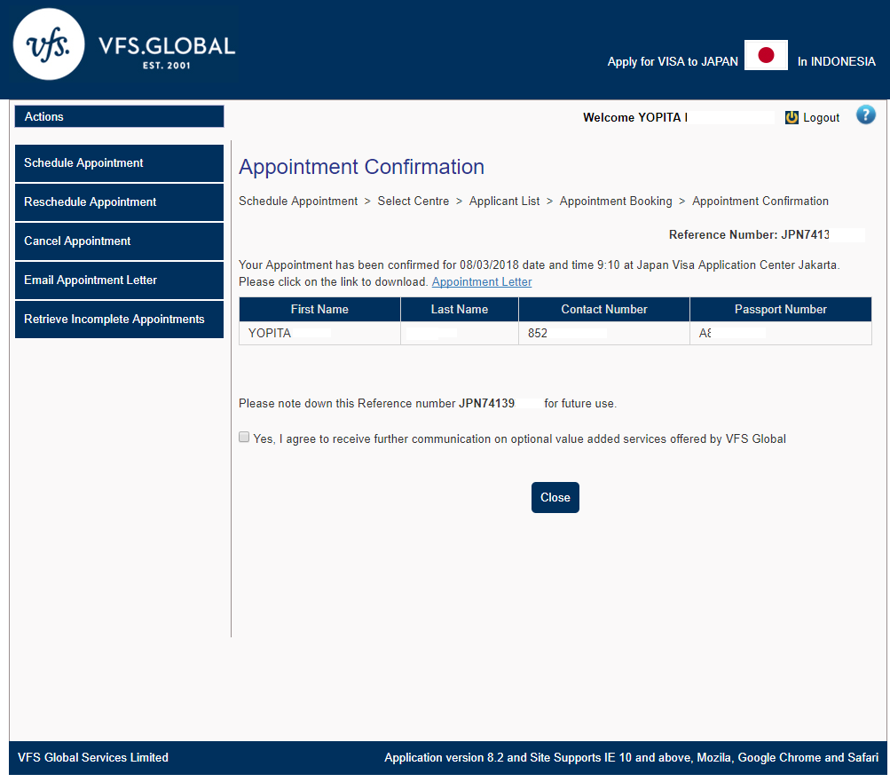Click the VFS Global round logo
This screenshot has width=890, height=782.
(x=49, y=44)
